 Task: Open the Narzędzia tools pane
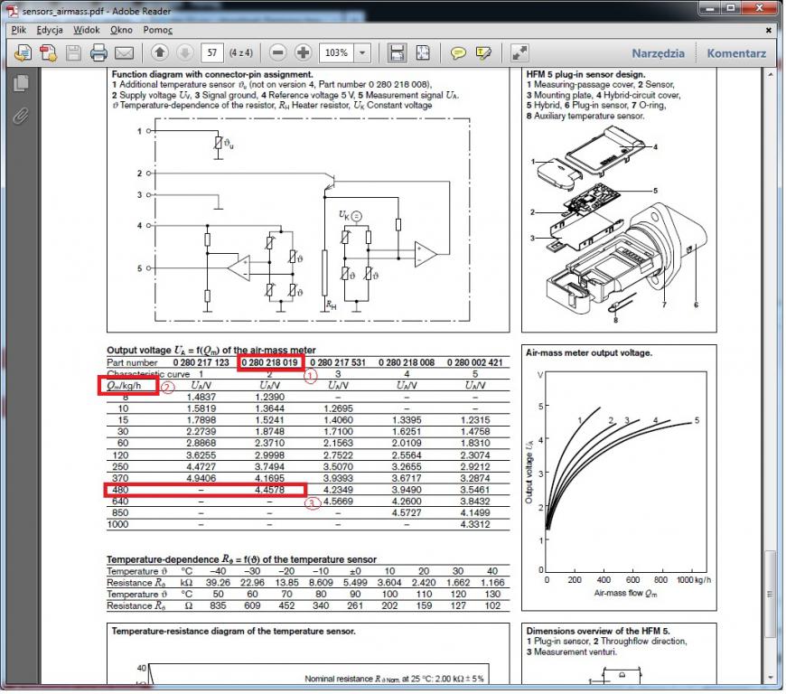658,53
